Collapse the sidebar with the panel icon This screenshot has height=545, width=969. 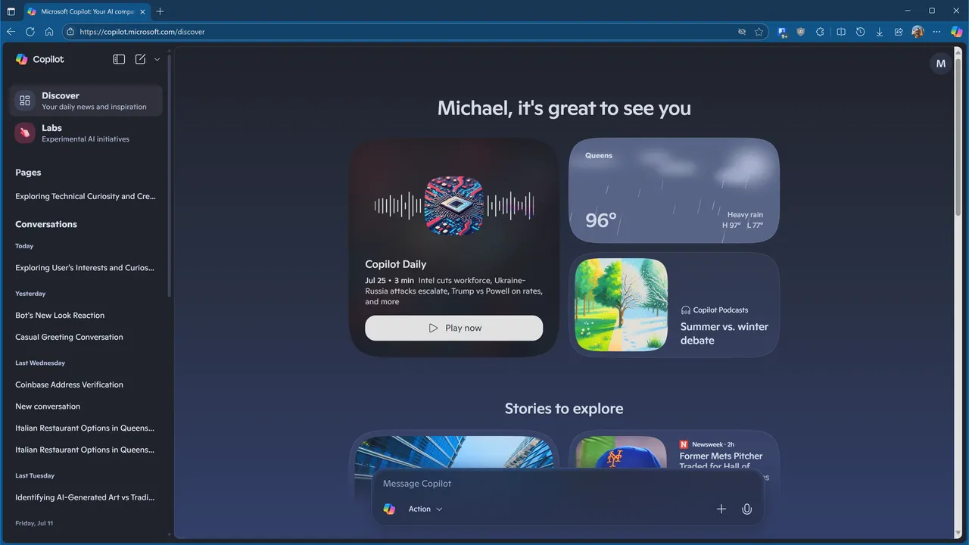coord(119,59)
